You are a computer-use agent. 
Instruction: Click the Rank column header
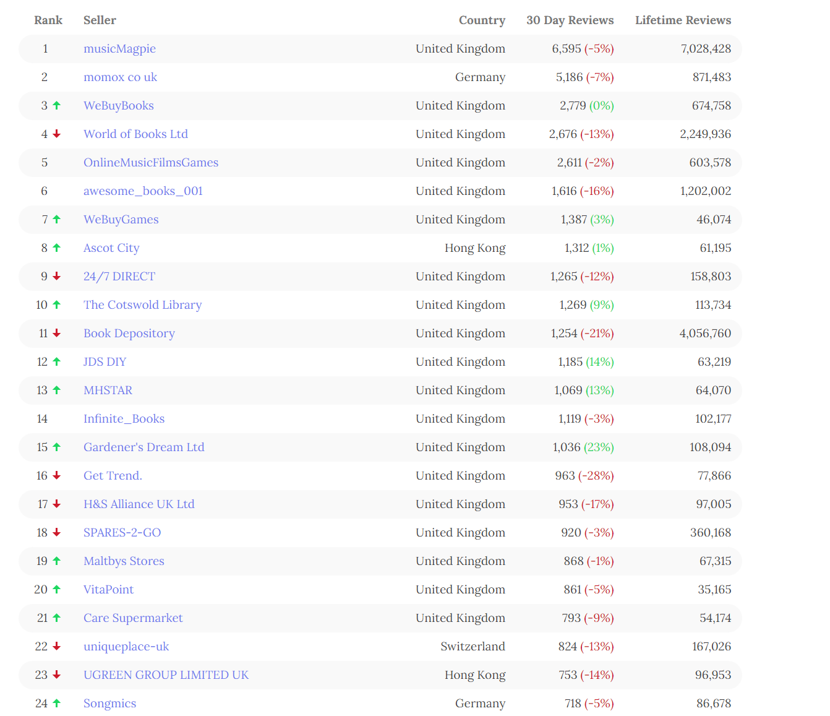48,20
